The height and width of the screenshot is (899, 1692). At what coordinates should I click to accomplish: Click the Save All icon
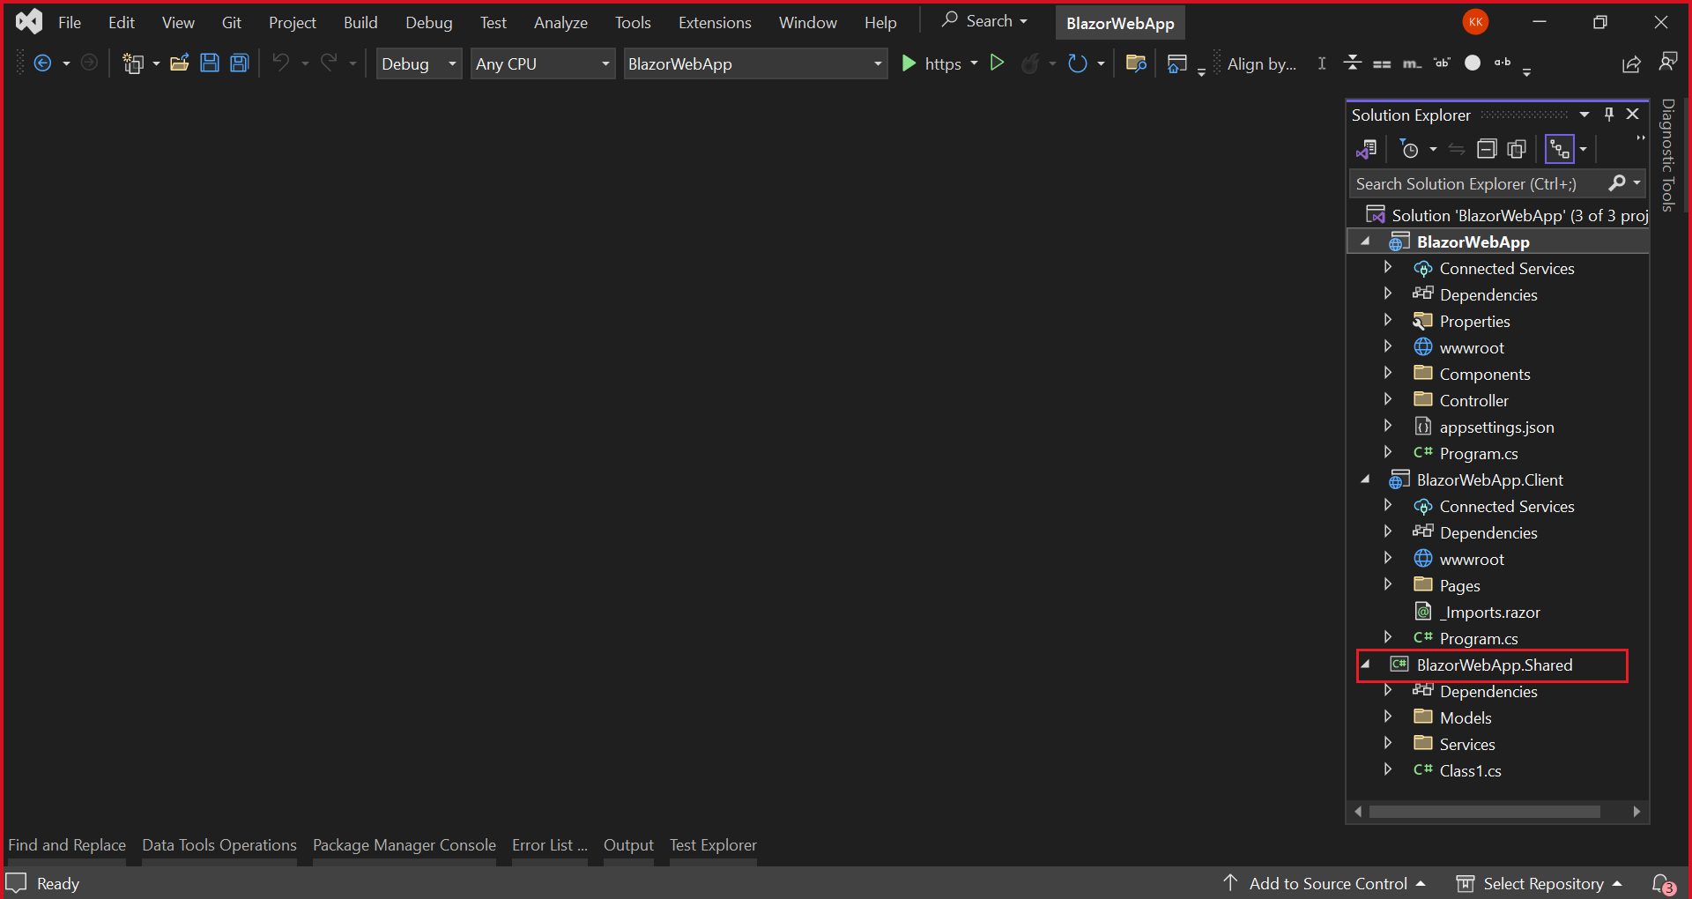pyautogui.click(x=240, y=63)
